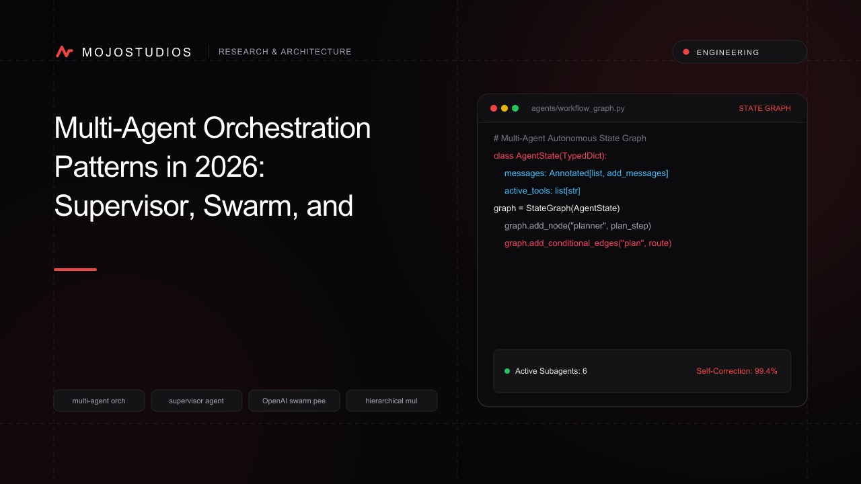Click the OpenAI swarm tag
The image size is (861, 484).
[x=294, y=401]
